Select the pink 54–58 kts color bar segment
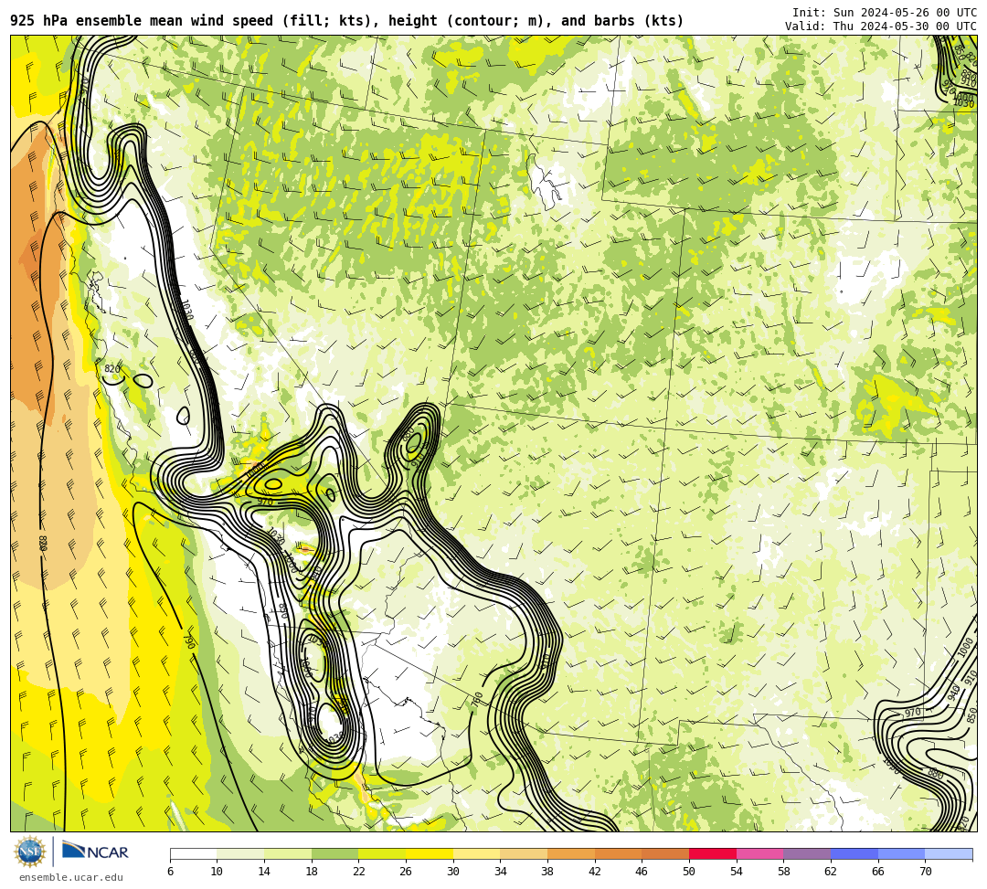The image size is (987, 889). 759,853
